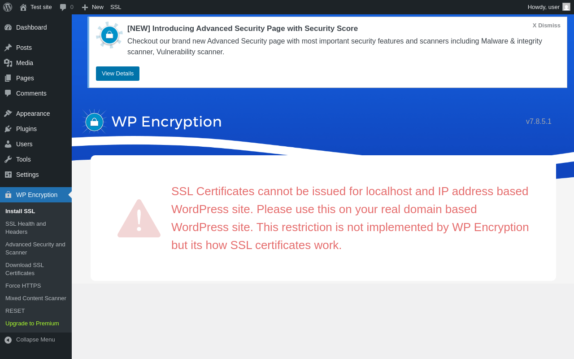Open Tools wrench icon in sidebar

pyautogui.click(x=8, y=159)
